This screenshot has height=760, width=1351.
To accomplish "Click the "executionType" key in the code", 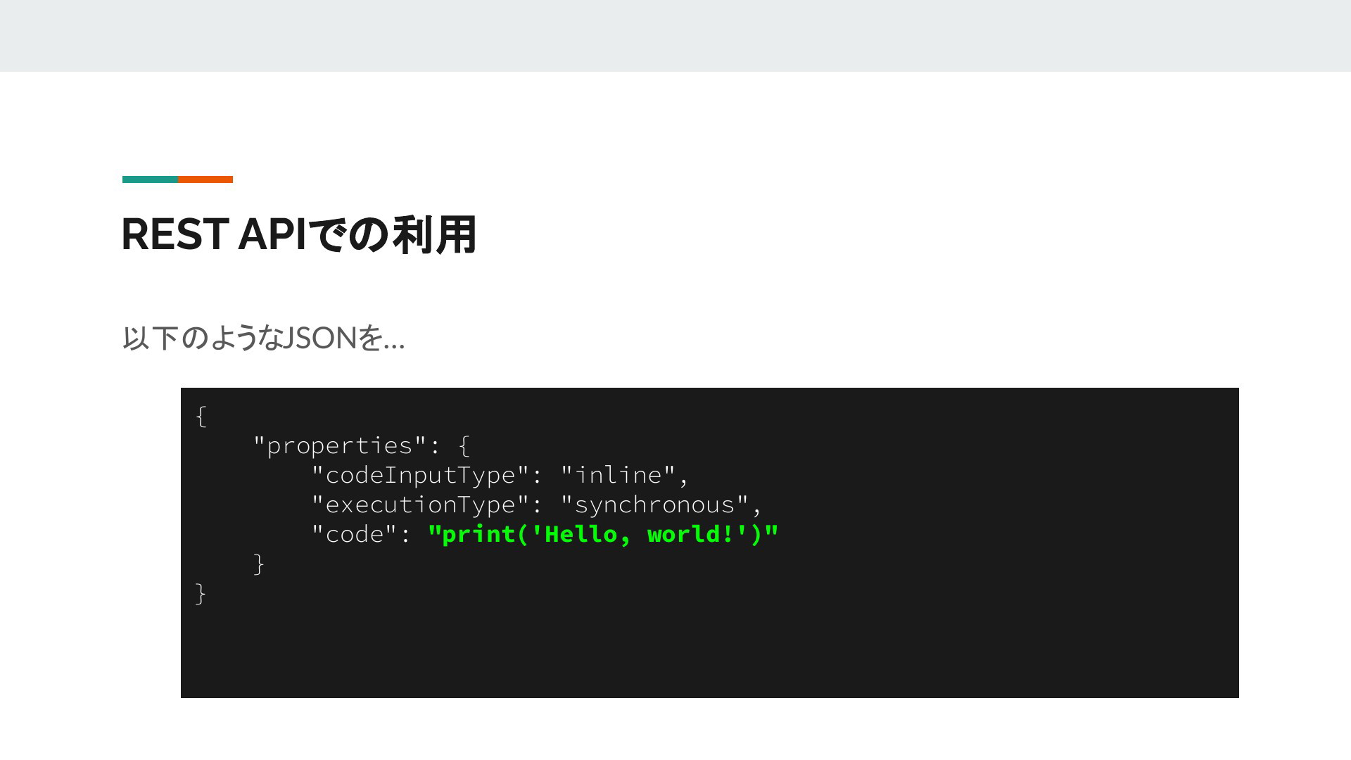I will tap(420, 505).
